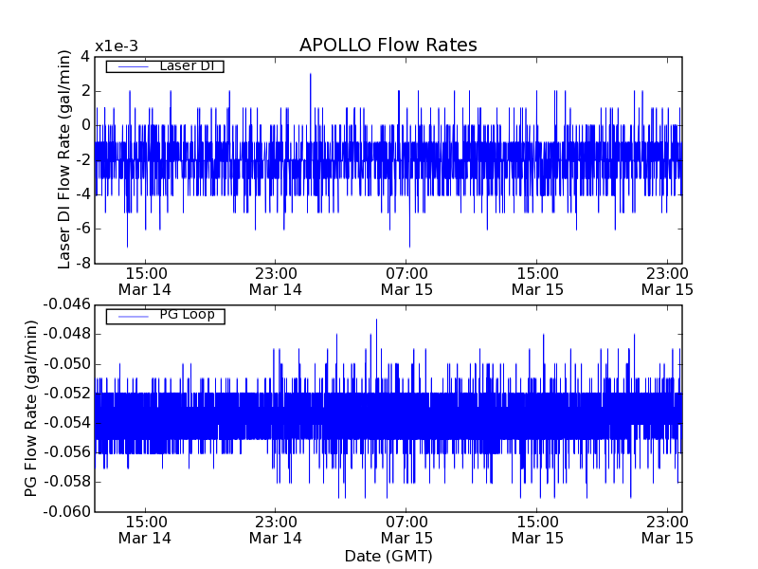Image resolution: width=758 pixels, height=569 pixels.
Task: Click the APOLLO Flow Rates plot title
Action: (x=388, y=46)
